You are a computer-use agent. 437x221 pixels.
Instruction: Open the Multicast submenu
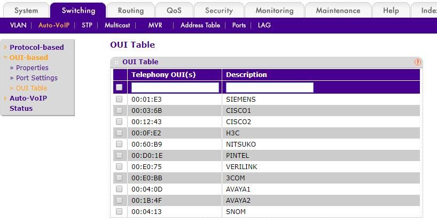(x=118, y=25)
